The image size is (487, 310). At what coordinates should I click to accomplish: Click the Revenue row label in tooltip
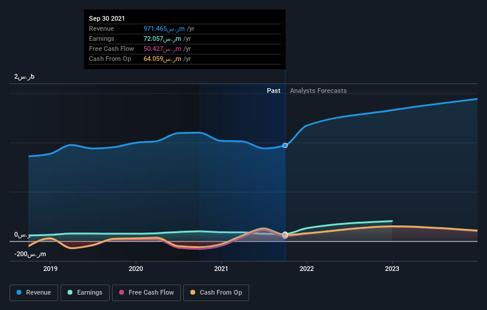(x=101, y=29)
